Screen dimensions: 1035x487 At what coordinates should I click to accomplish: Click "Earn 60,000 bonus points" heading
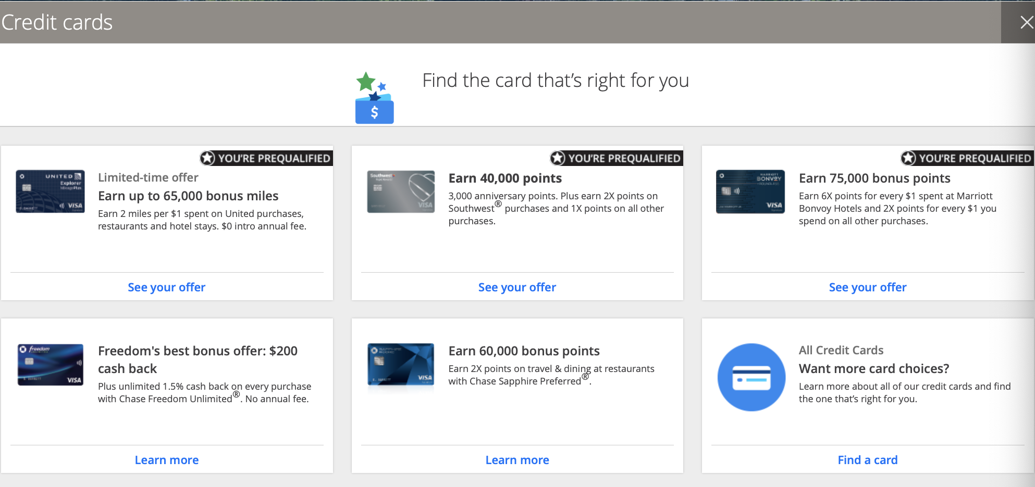click(x=524, y=351)
